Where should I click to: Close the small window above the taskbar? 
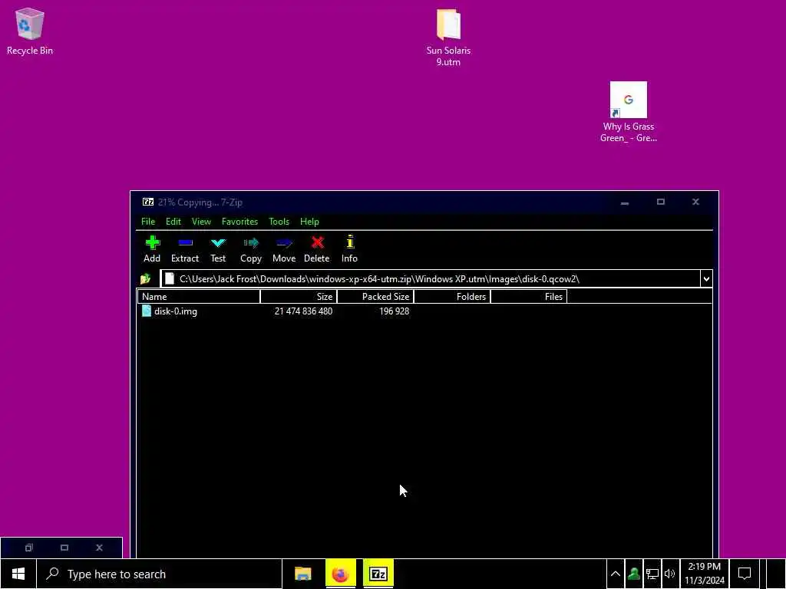pos(99,548)
